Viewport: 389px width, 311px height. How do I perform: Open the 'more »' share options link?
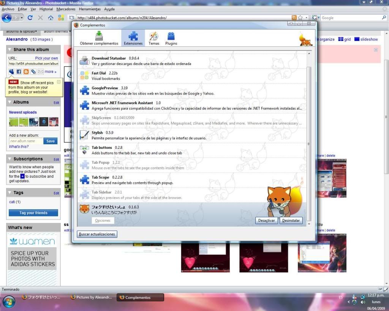(51, 71)
